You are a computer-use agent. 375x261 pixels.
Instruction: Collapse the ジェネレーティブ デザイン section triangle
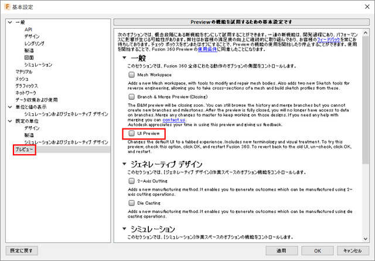[x=124, y=164]
